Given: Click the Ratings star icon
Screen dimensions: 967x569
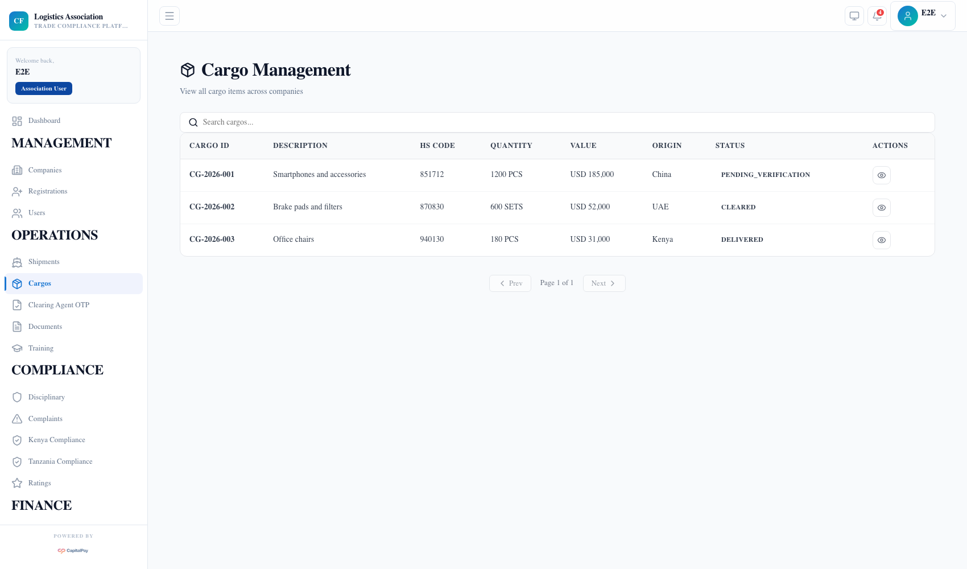Looking at the screenshot, I should click(x=17, y=483).
